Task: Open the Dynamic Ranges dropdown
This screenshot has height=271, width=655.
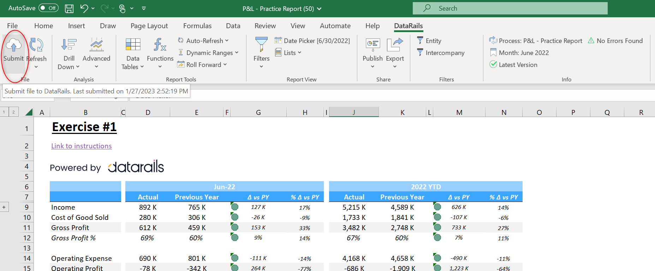Action: pos(208,53)
